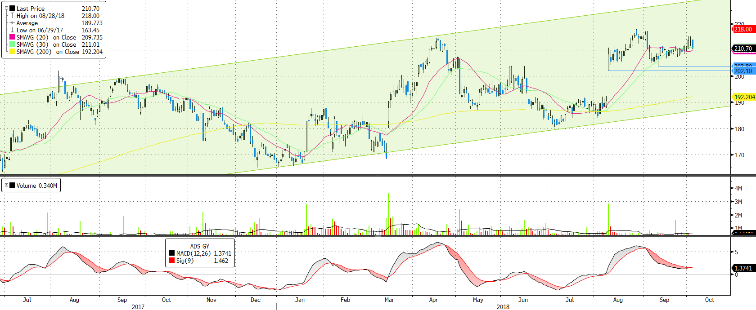Click the black Last Price color swatch
This screenshot has width=756, height=310.
[x=12, y=8]
